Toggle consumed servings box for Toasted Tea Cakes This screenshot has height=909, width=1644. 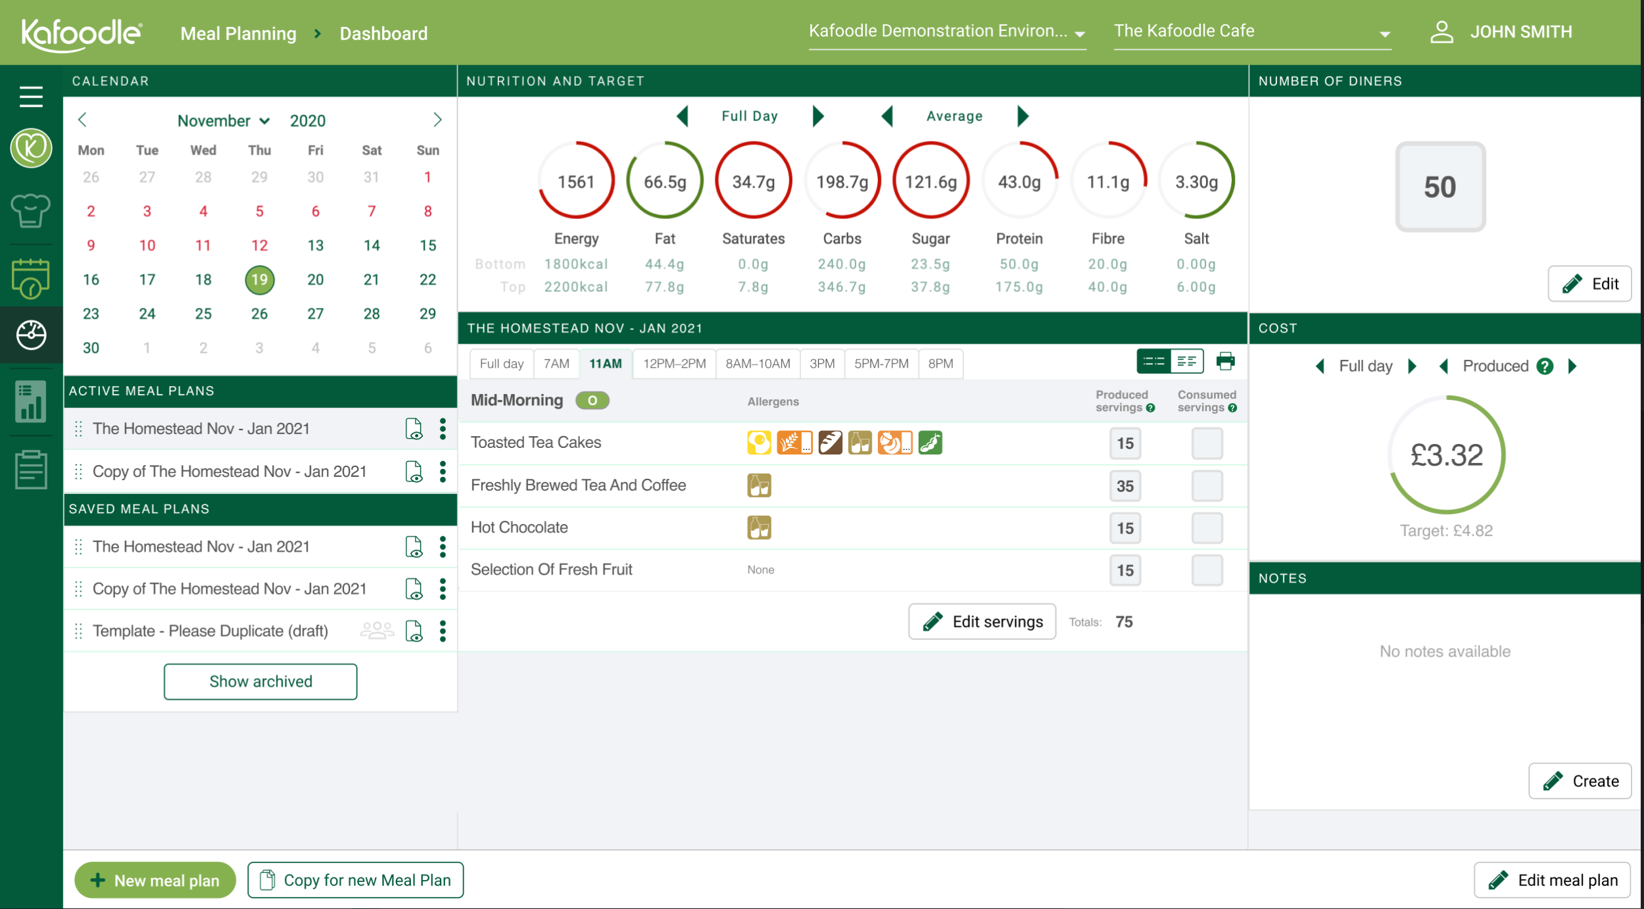point(1207,443)
